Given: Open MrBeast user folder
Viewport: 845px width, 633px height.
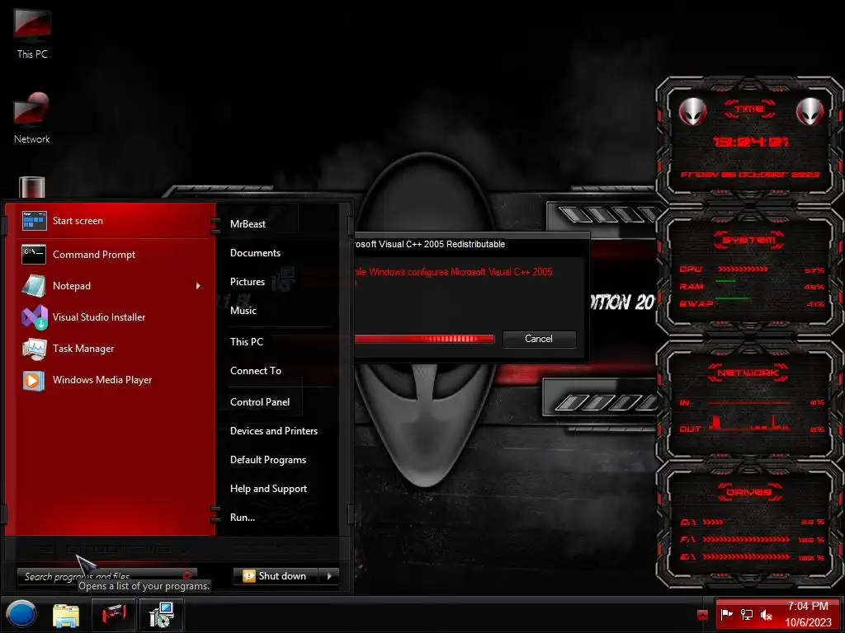Looking at the screenshot, I should (248, 224).
